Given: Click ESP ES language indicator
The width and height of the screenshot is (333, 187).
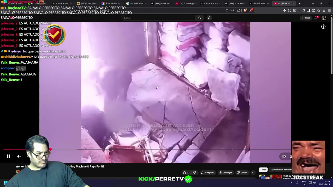Looking at the screenshot, I should (x=304, y=183).
